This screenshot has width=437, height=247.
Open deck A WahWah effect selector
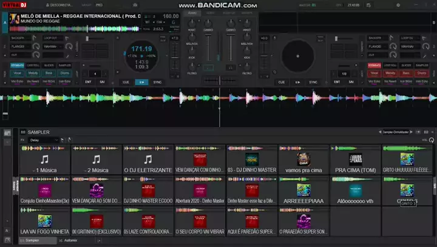click(x=54, y=47)
